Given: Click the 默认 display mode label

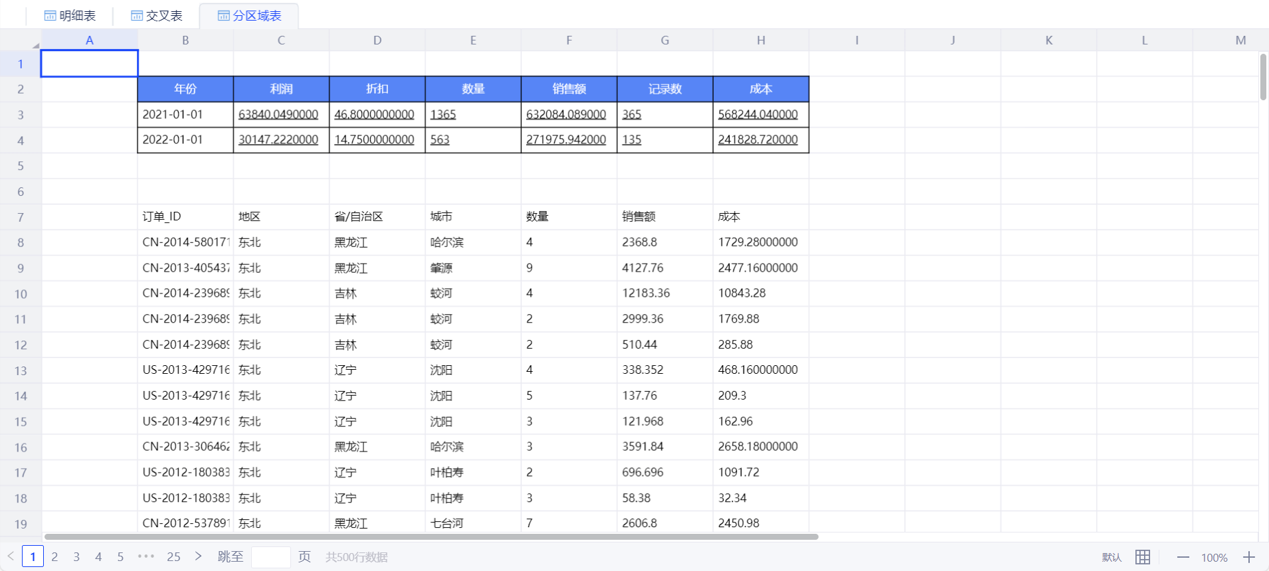Looking at the screenshot, I should coord(1112,558).
